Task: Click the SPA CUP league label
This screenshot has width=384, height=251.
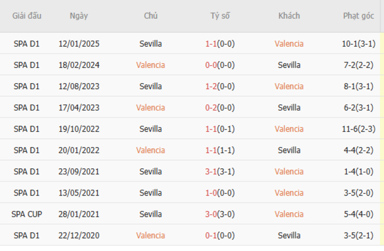Action: (x=27, y=214)
